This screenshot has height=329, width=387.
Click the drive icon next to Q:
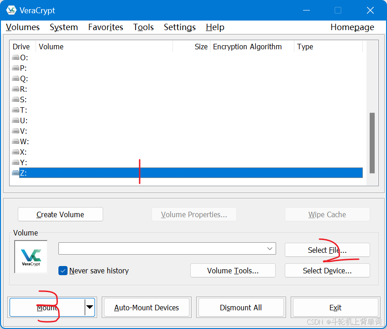pyautogui.click(x=16, y=78)
